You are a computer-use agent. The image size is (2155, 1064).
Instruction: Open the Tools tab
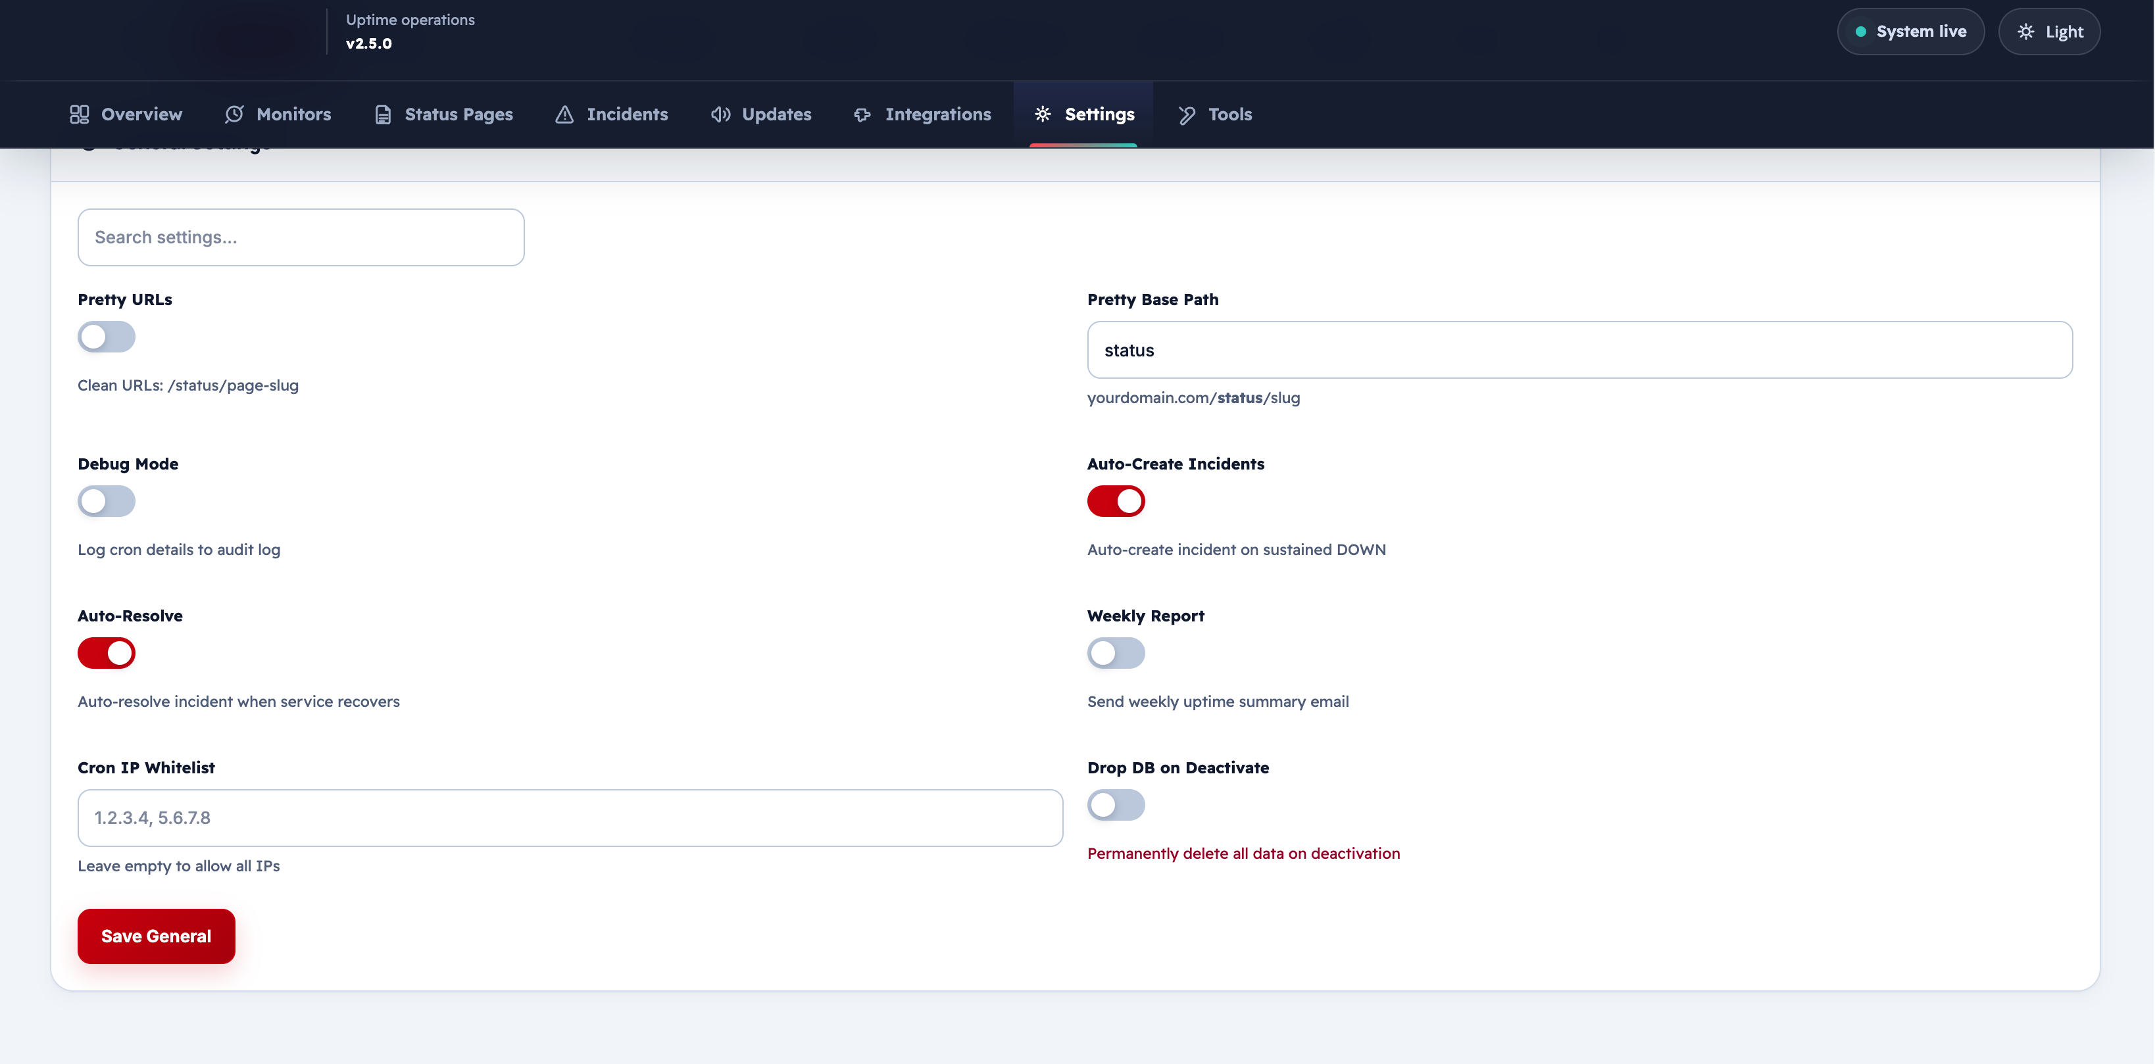[1214, 114]
